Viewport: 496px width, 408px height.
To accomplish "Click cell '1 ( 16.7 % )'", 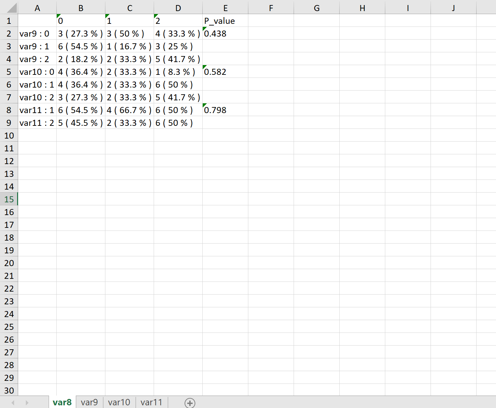I will click(130, 46).
